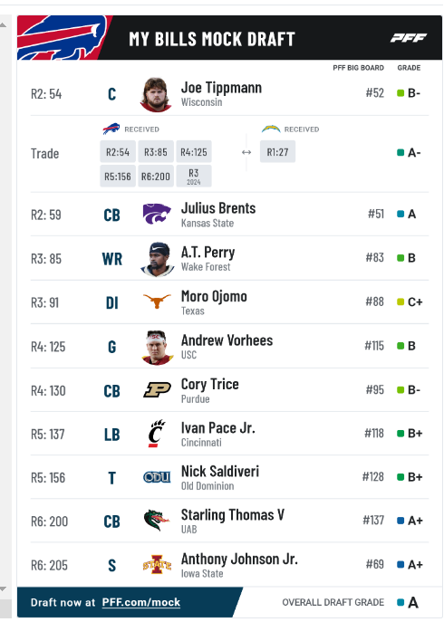Click the yellow C+ grade swatch for Moro Ojomo
This screenshot has height=622, width=444.
tap(401, 301)
